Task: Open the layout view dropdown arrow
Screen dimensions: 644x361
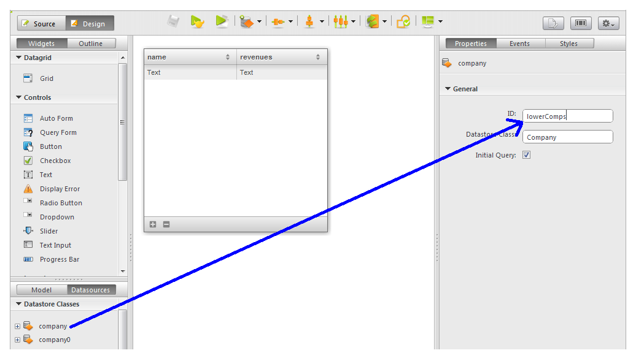Action: tap(440, 21)
